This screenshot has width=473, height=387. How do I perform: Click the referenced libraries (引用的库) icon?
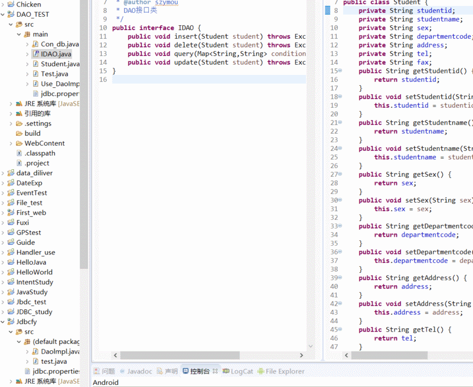[x=19, y=114]
